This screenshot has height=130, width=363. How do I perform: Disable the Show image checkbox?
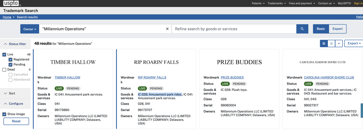tap(4, 114)
